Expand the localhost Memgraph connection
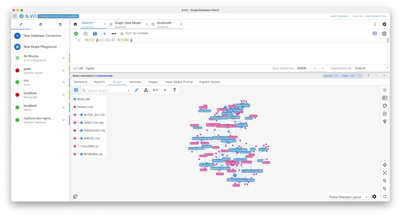Screen dimensions: 401x216 [63, 95]
